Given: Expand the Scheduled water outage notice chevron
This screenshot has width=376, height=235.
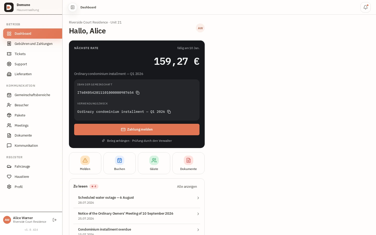Looking at the screenshot, I should point(198,198).
